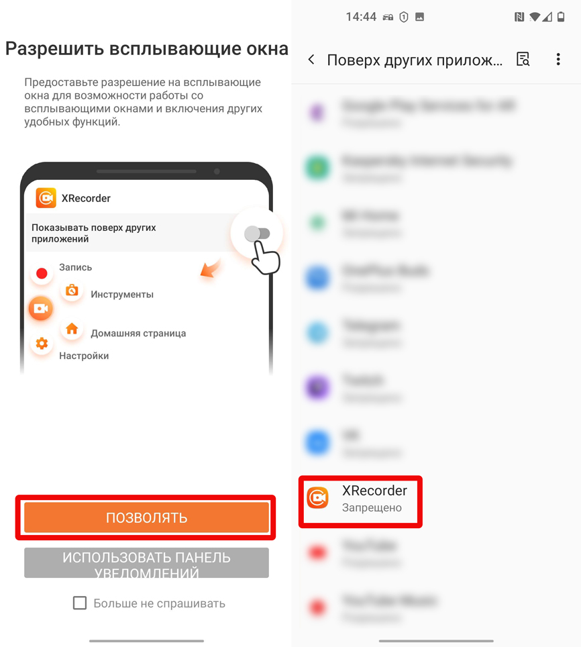The width and height of the screenshot is (581, 647).
Task: Choose ИСПОЛЬЗОВАТЬ ПАНЕЛЬ УВЕДОМЛЕНИЙ button
Action: (x=146, y=563)
